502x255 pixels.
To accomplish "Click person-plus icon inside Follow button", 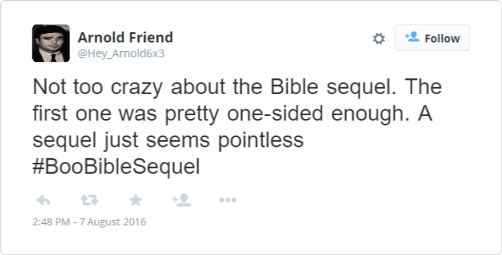I will point(412,37).
